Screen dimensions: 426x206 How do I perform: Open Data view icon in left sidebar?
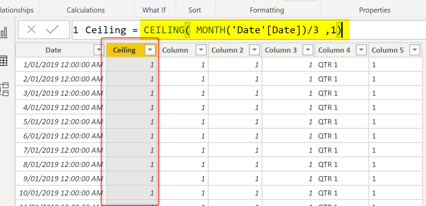[3, 61]
